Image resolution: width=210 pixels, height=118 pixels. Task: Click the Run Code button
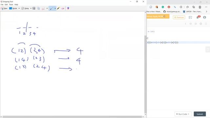coord(183,114)
